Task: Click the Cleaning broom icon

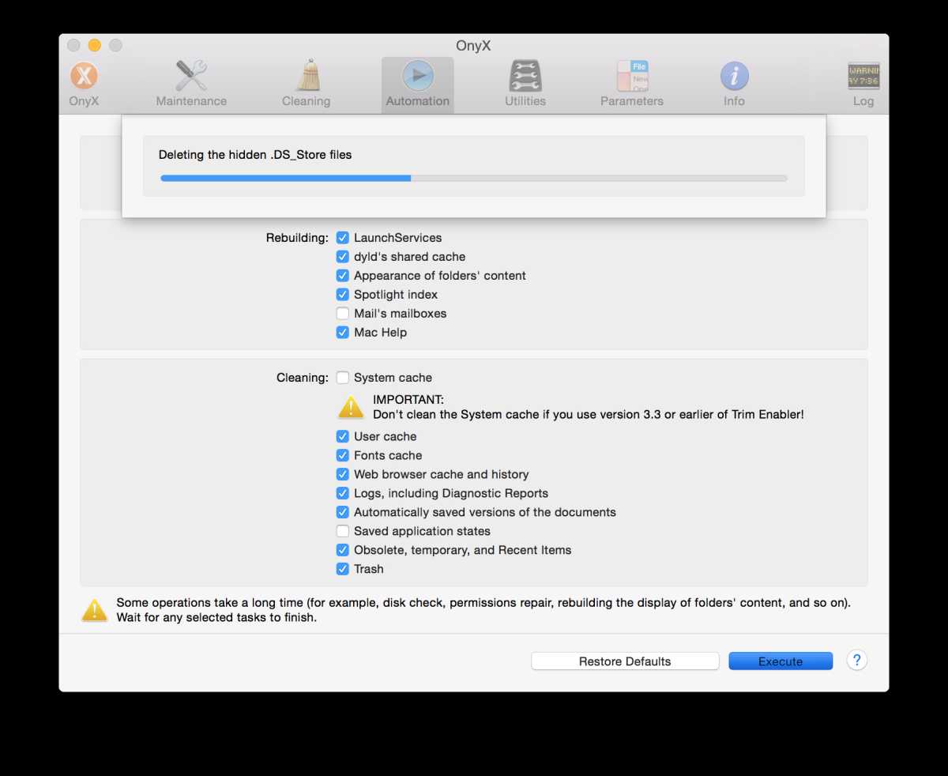Action: 306,79
